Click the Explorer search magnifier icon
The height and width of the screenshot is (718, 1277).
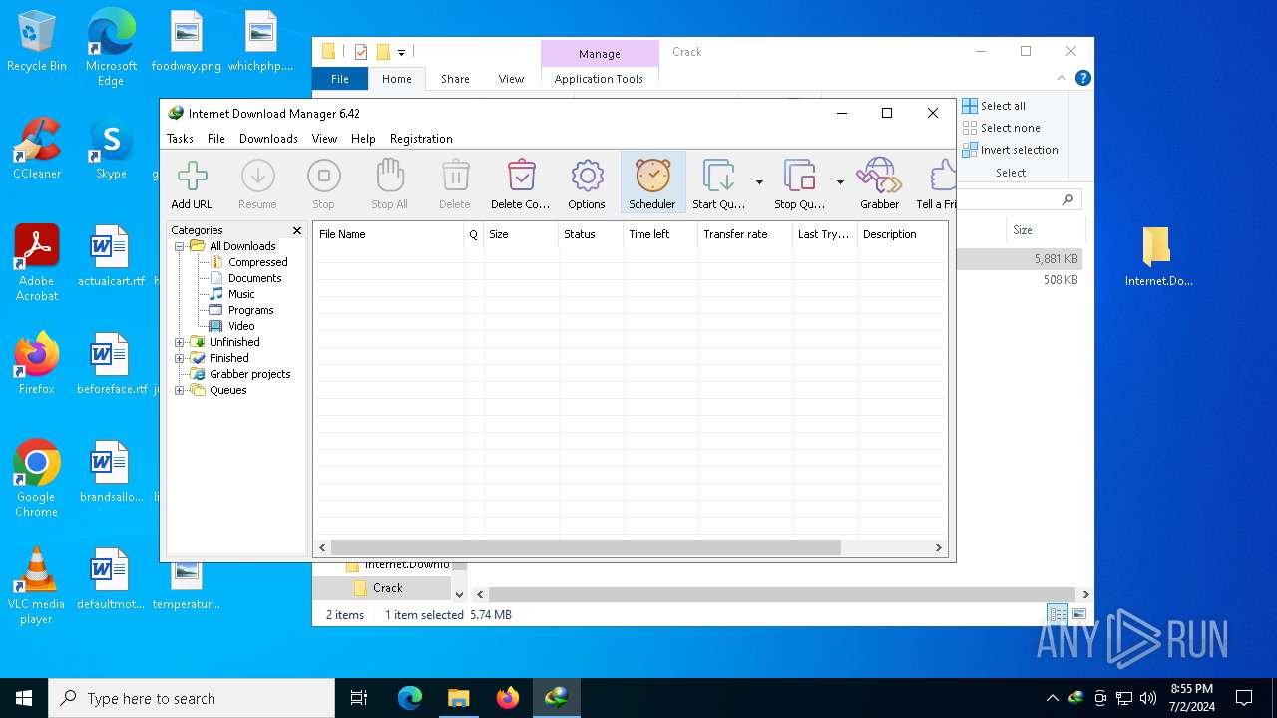click(1067, 200)
